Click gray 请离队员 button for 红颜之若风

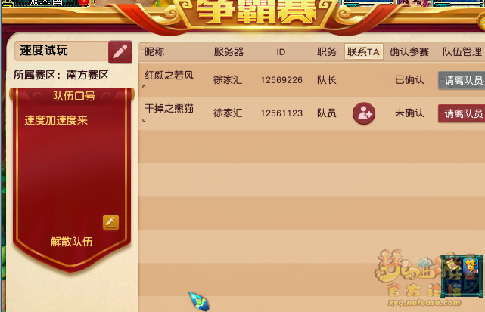click(462, 80)
